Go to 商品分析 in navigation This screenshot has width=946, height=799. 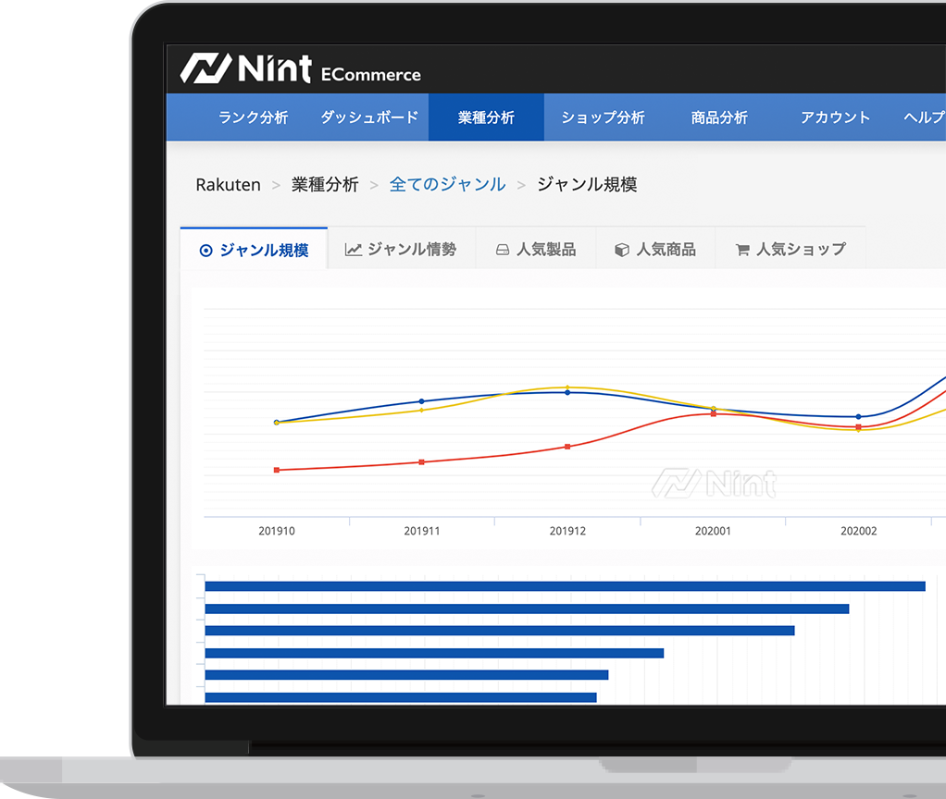[x=719, y=117]
